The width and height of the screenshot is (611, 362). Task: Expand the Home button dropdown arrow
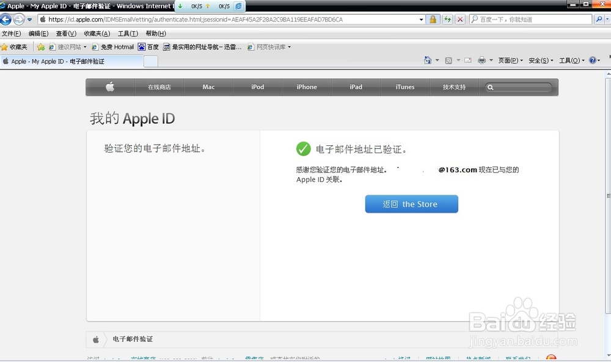tap(437, 60)
